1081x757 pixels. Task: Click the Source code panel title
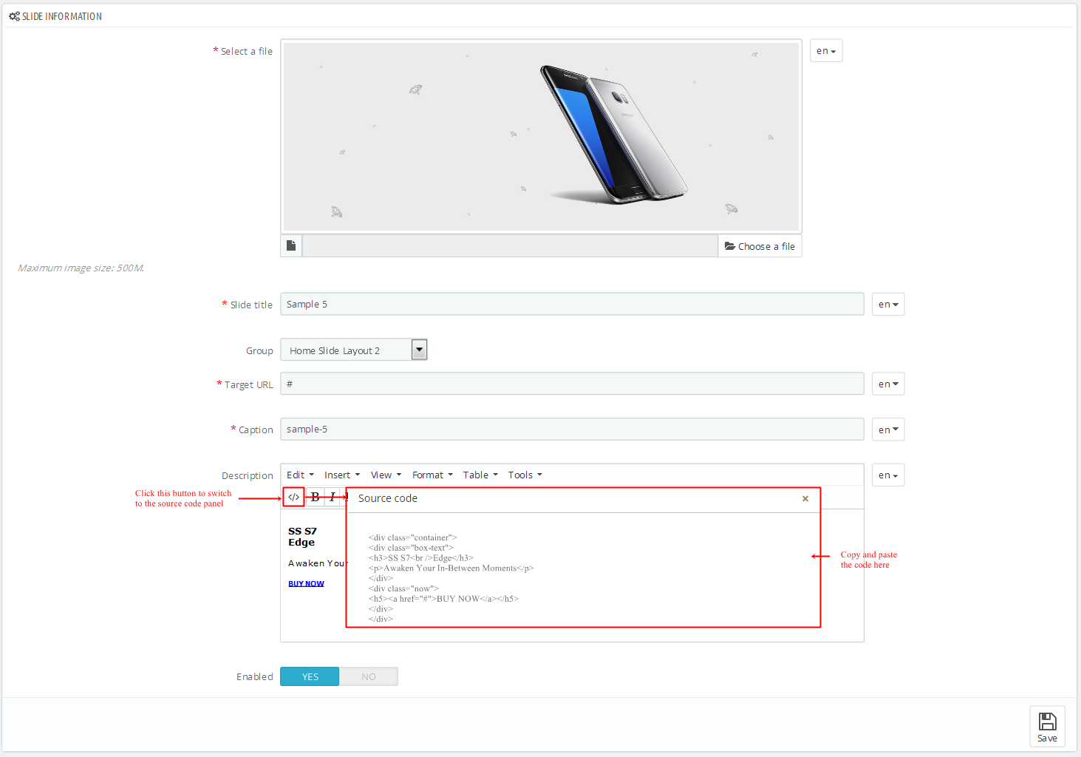pos(388,498)
